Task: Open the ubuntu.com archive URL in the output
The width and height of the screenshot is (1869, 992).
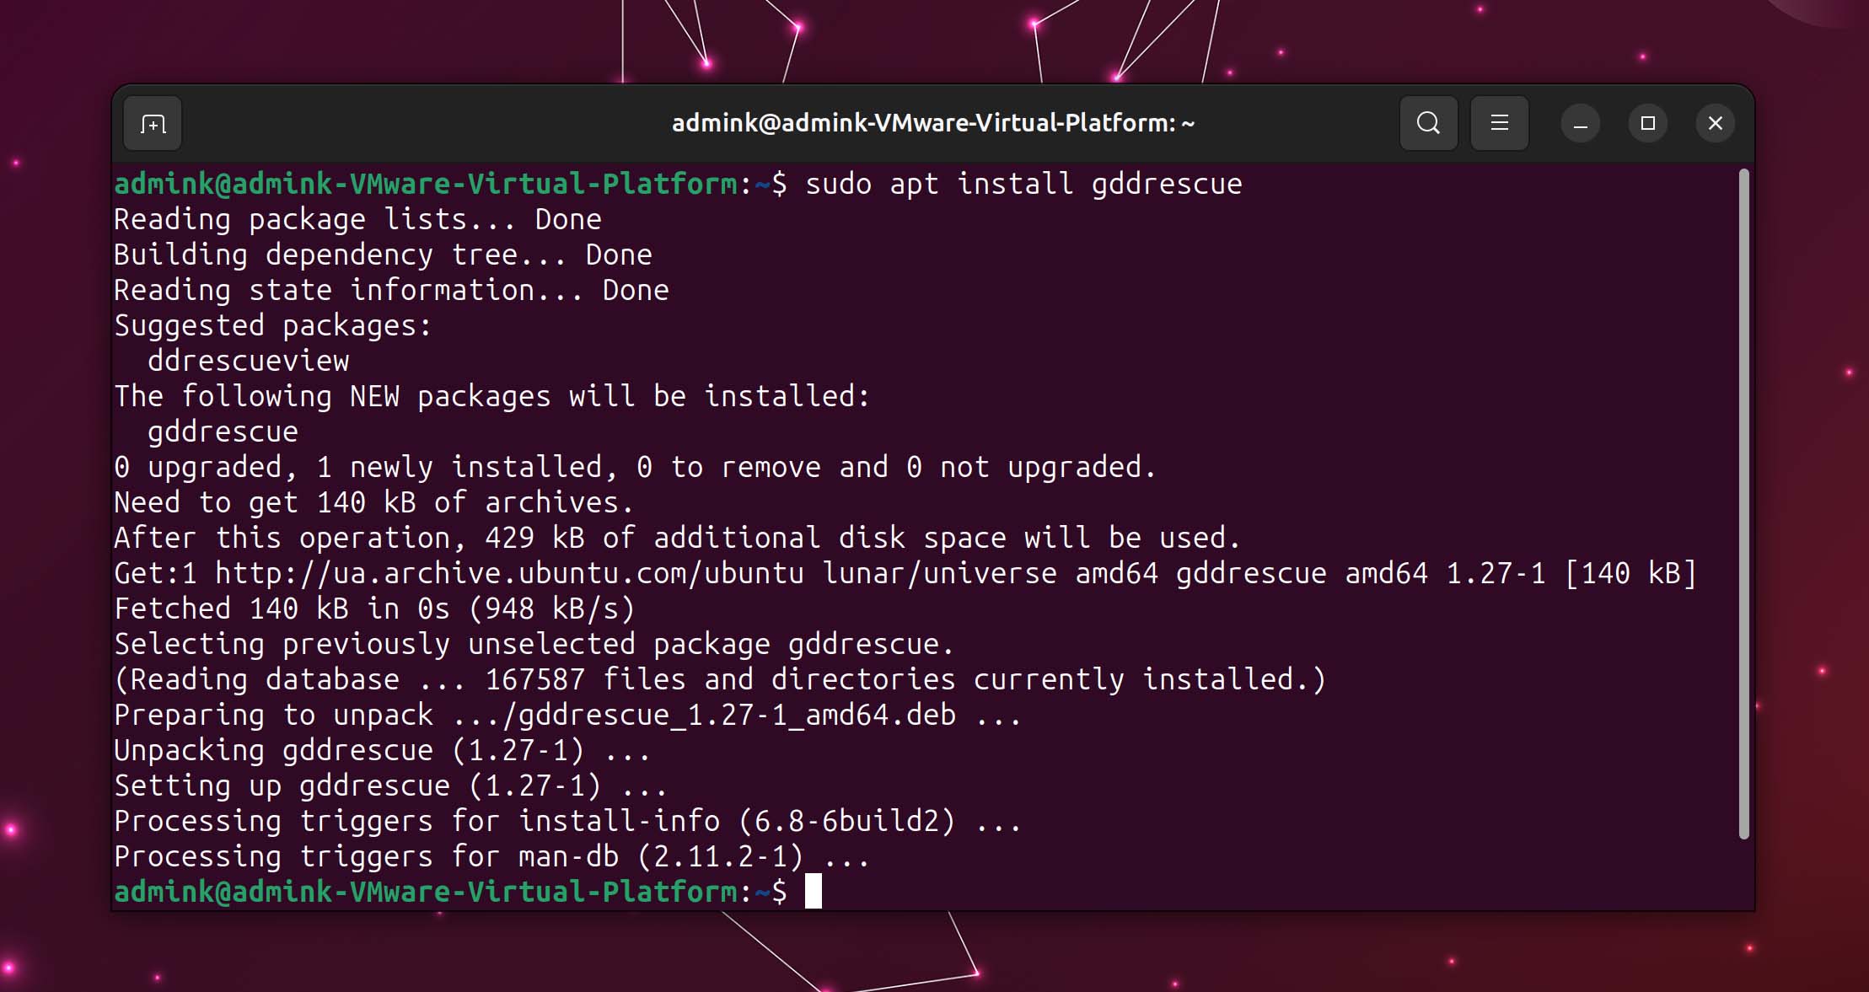Action: click(x=506, y=572)
